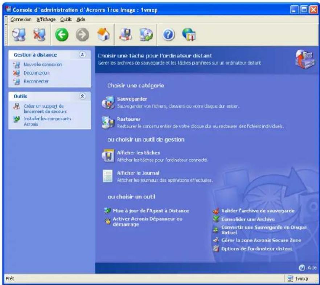320x285 pixels.
Task: Click the Installer les composants Acronis icon
Action: pyautogui.click(x=17, y=119)
